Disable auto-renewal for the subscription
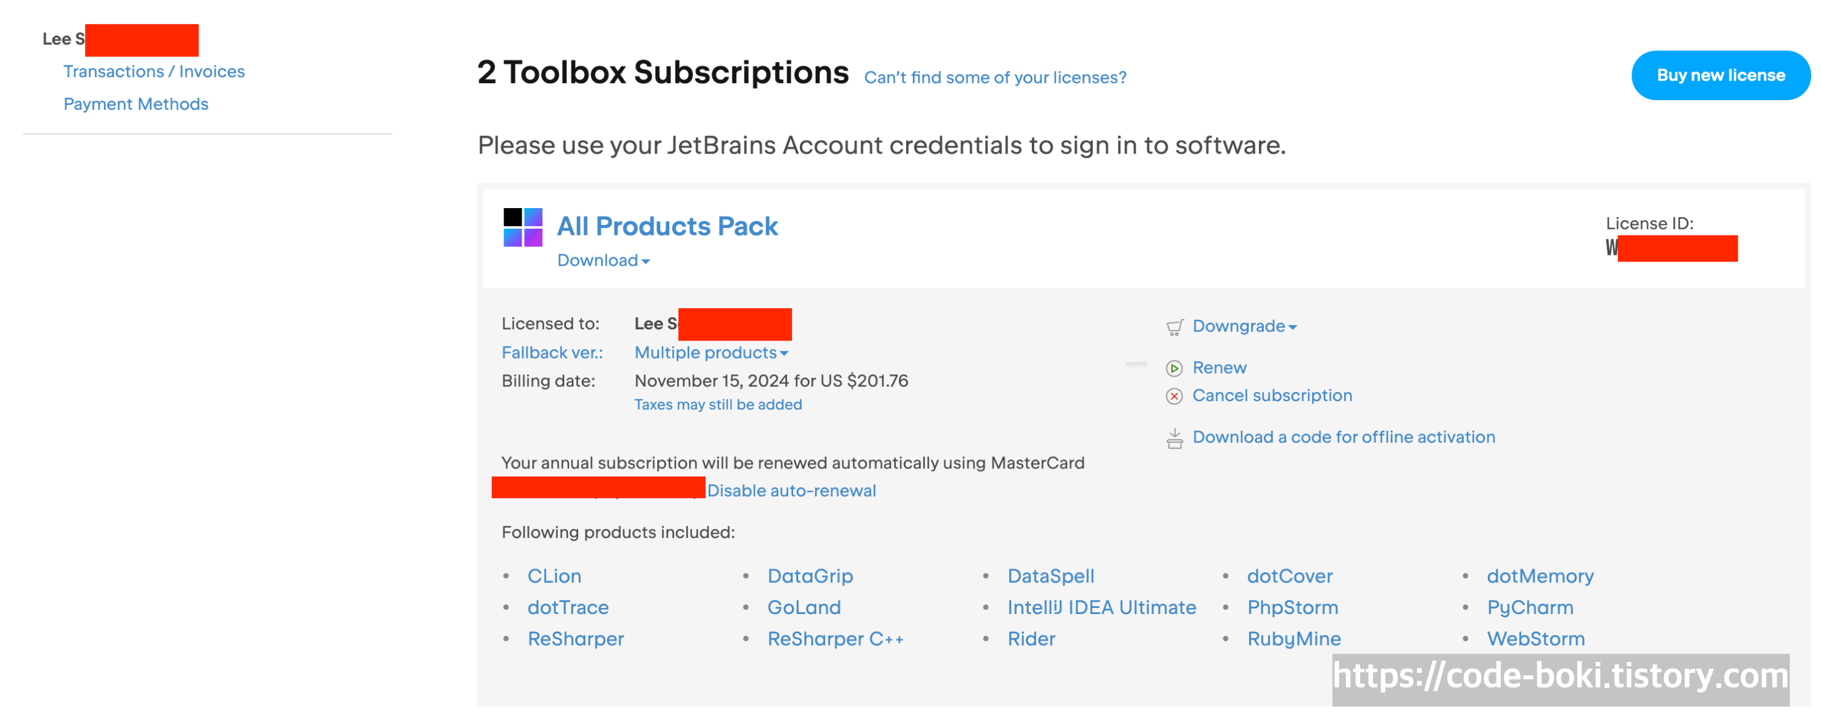The height and width of the screenshot is (719, 1822). tap(791, 490)
